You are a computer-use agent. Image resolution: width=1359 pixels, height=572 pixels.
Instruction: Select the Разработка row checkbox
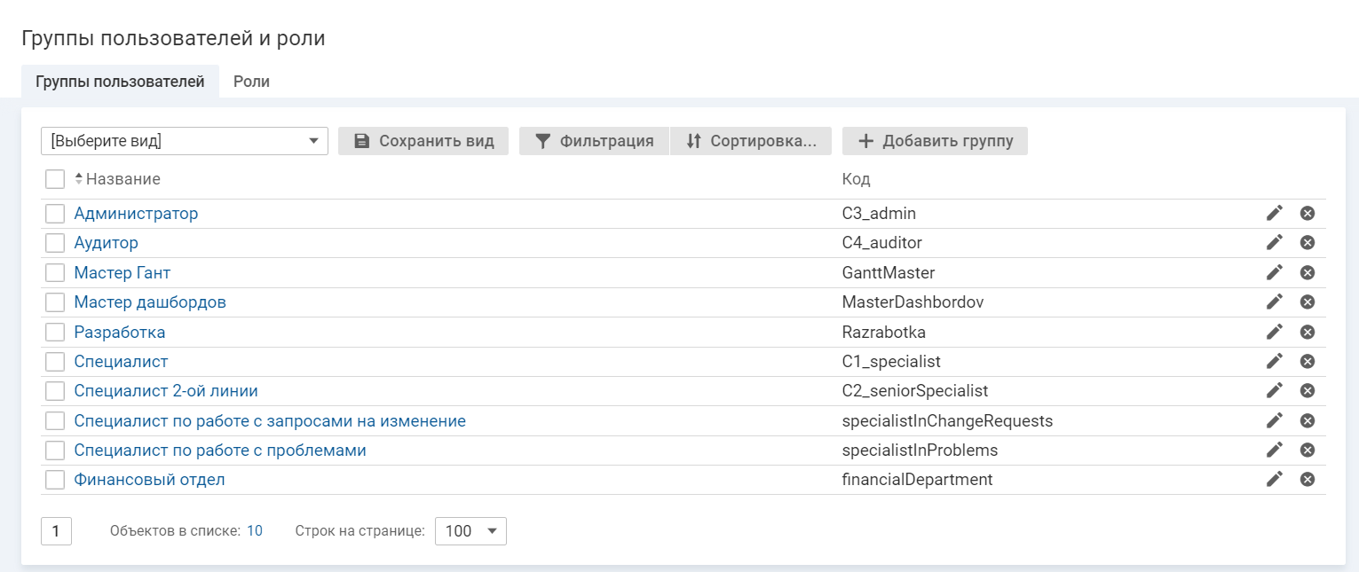55,333
